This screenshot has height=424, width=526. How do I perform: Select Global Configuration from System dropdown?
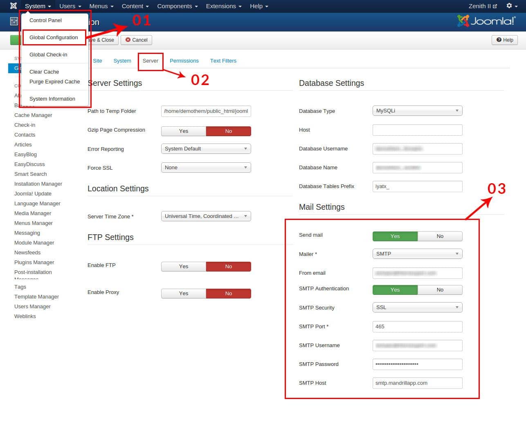click(x=54, y=37)
